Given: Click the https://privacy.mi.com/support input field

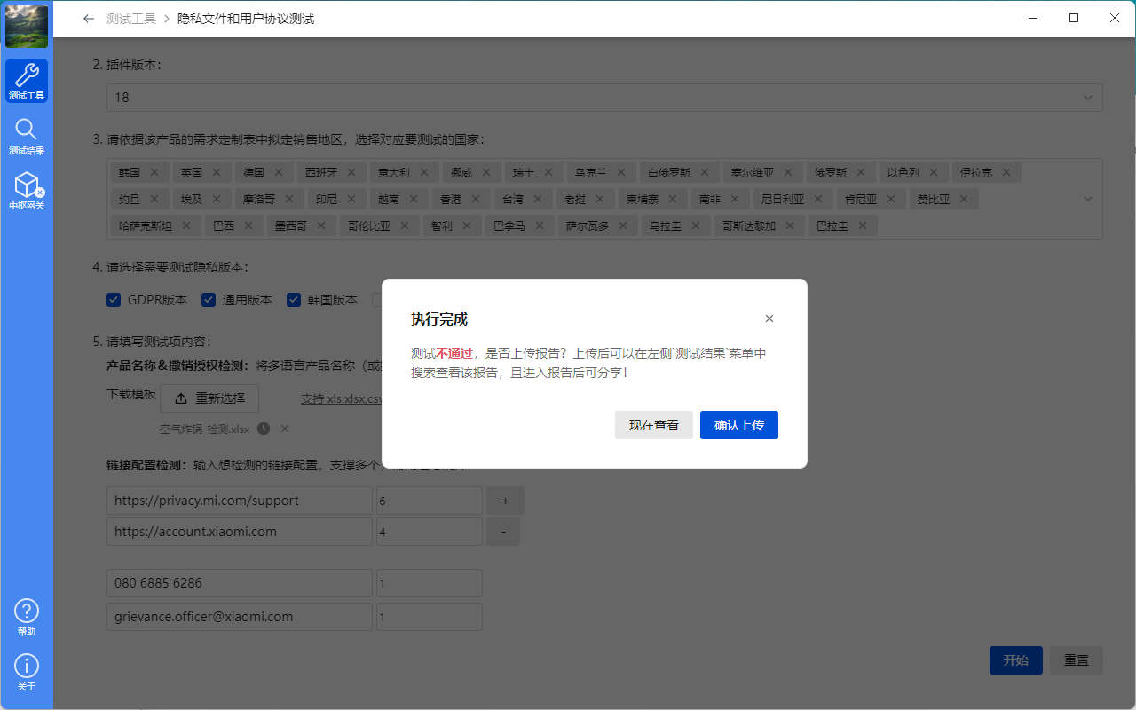Looking at the screenshot, I should (x=240, y=501).
